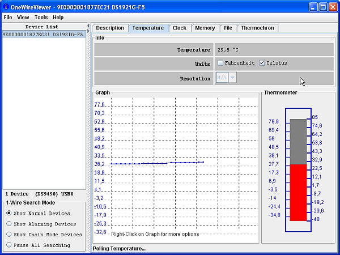Maximize the OneWireViewer window
The width and height of the screenshot is (340, 255).
(x=323, y=7)
